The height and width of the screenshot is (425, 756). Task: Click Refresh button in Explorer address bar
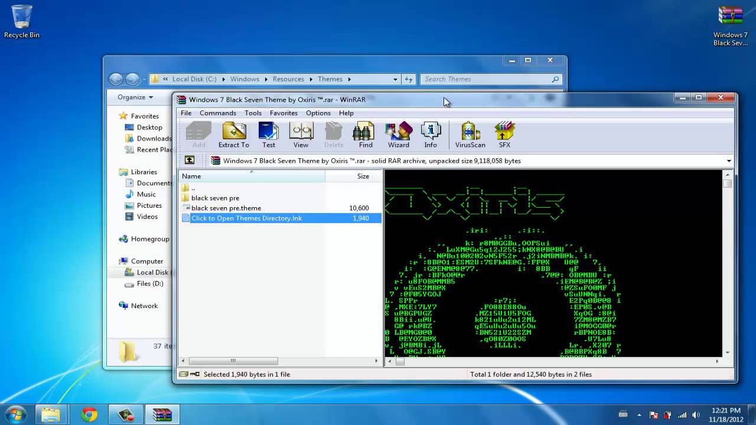[x=409, y=79]
